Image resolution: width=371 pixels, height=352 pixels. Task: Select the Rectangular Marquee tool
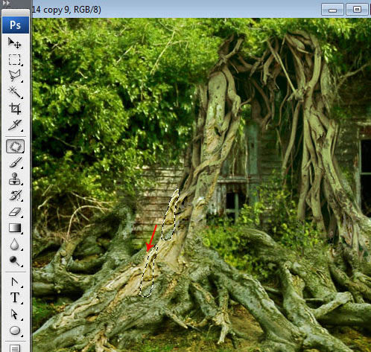click(x=15, y=60)
